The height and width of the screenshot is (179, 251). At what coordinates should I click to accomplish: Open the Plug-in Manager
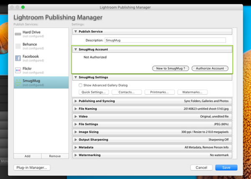click(x=32, y=167)
